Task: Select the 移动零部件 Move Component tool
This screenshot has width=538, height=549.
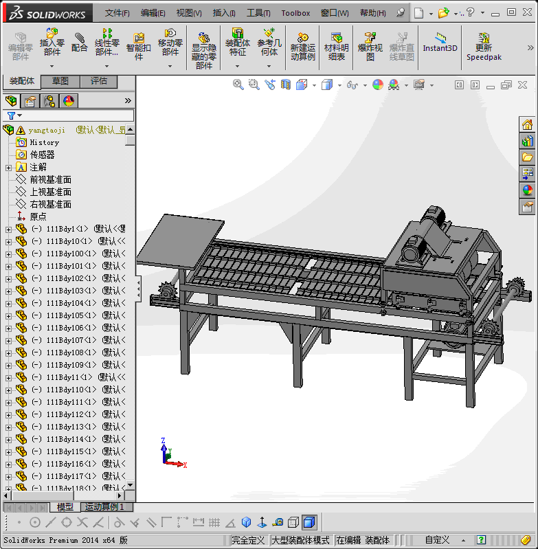Action: 170,42
